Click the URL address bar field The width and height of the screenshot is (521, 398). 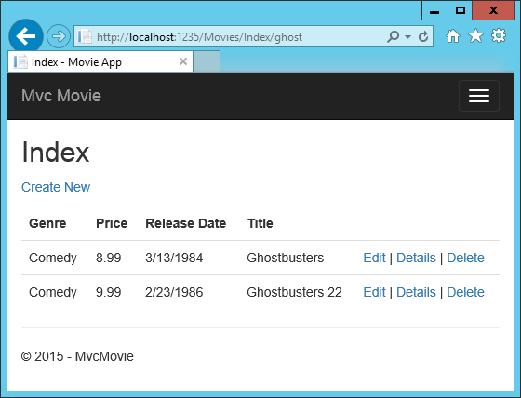click(x=239, y=36)
